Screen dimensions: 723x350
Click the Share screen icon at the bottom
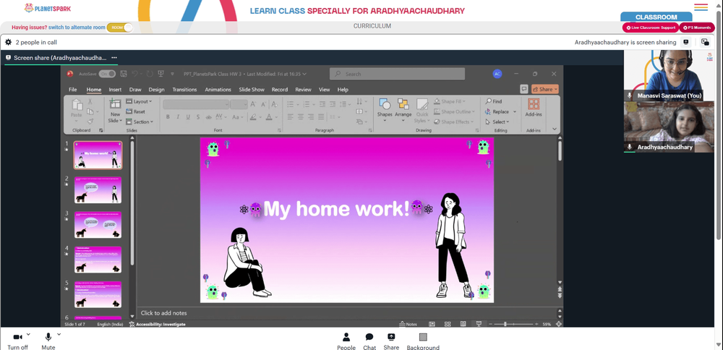click(x=391, y=337)
